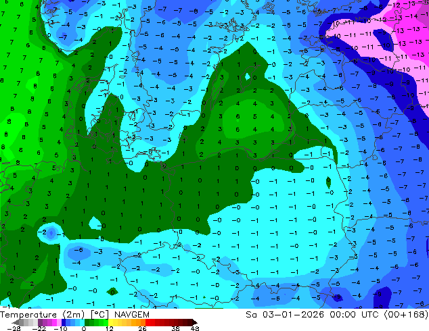The image size is (429, 331).
Task: Pick the bright red swatch above '26' in legend
Action: point(148,322)
